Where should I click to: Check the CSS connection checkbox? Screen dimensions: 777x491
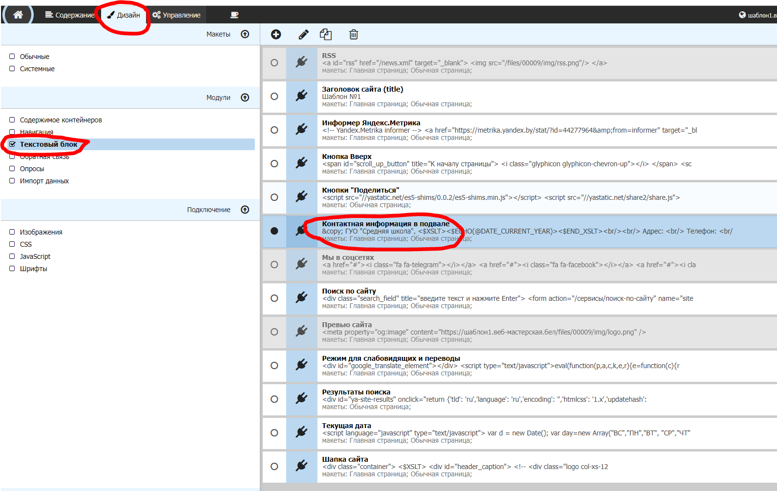pyautogui.click(x=12, y=244)
